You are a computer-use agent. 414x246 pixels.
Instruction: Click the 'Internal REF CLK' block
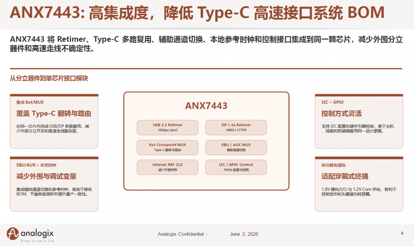tap(168, 167)
